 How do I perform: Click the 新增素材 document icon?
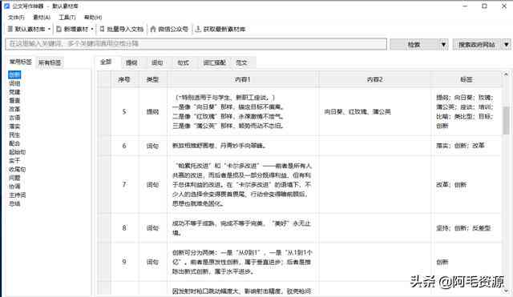tap(59, 29)
